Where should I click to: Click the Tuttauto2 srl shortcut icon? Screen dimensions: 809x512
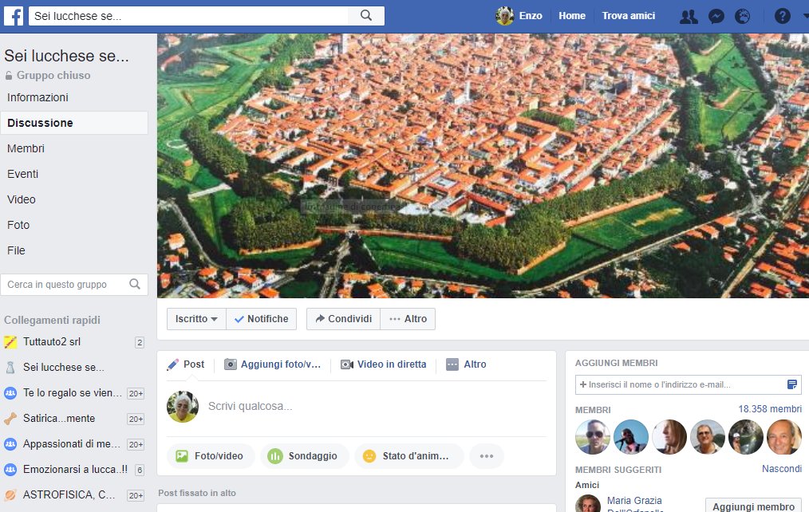click(10, 342)
